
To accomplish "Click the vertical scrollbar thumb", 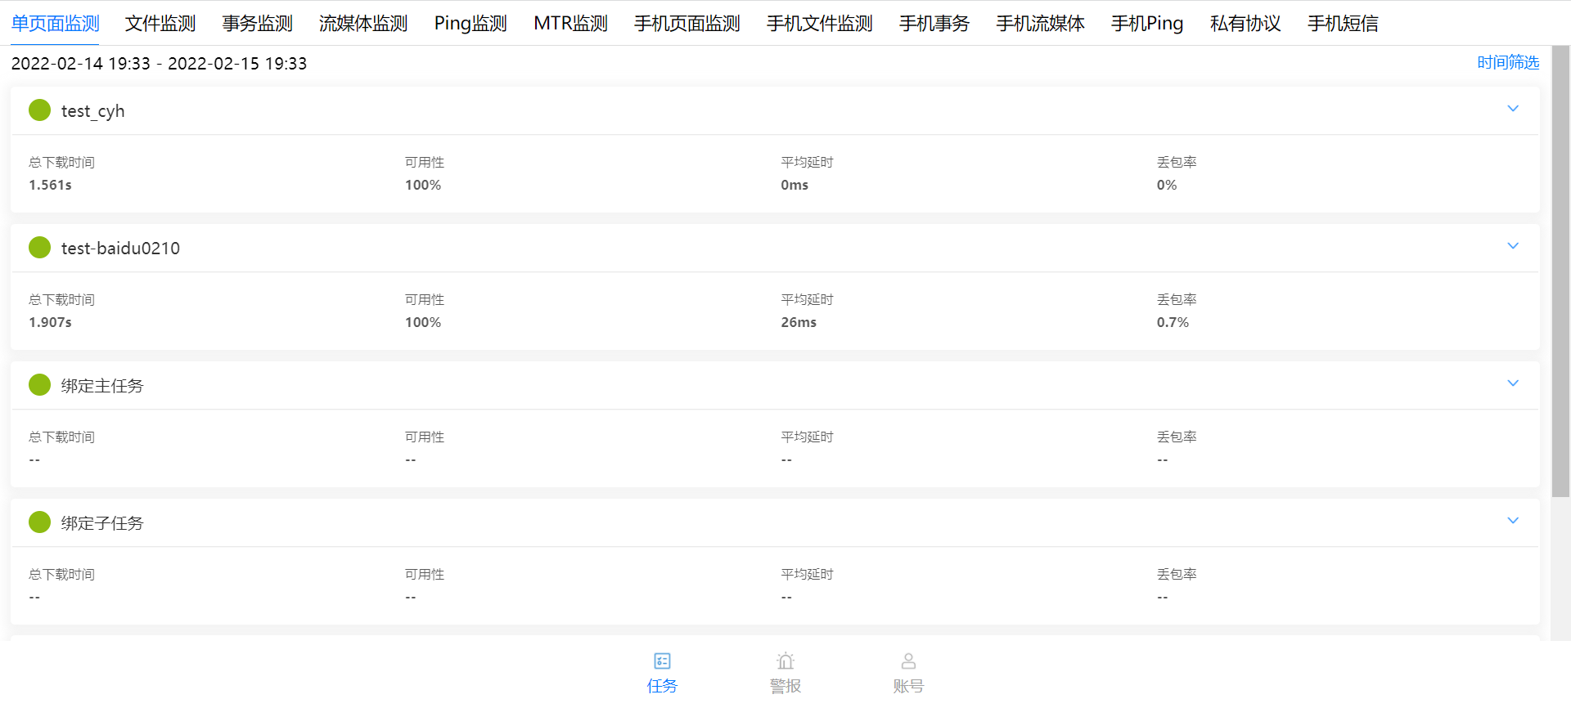I will pos(1560,270).
